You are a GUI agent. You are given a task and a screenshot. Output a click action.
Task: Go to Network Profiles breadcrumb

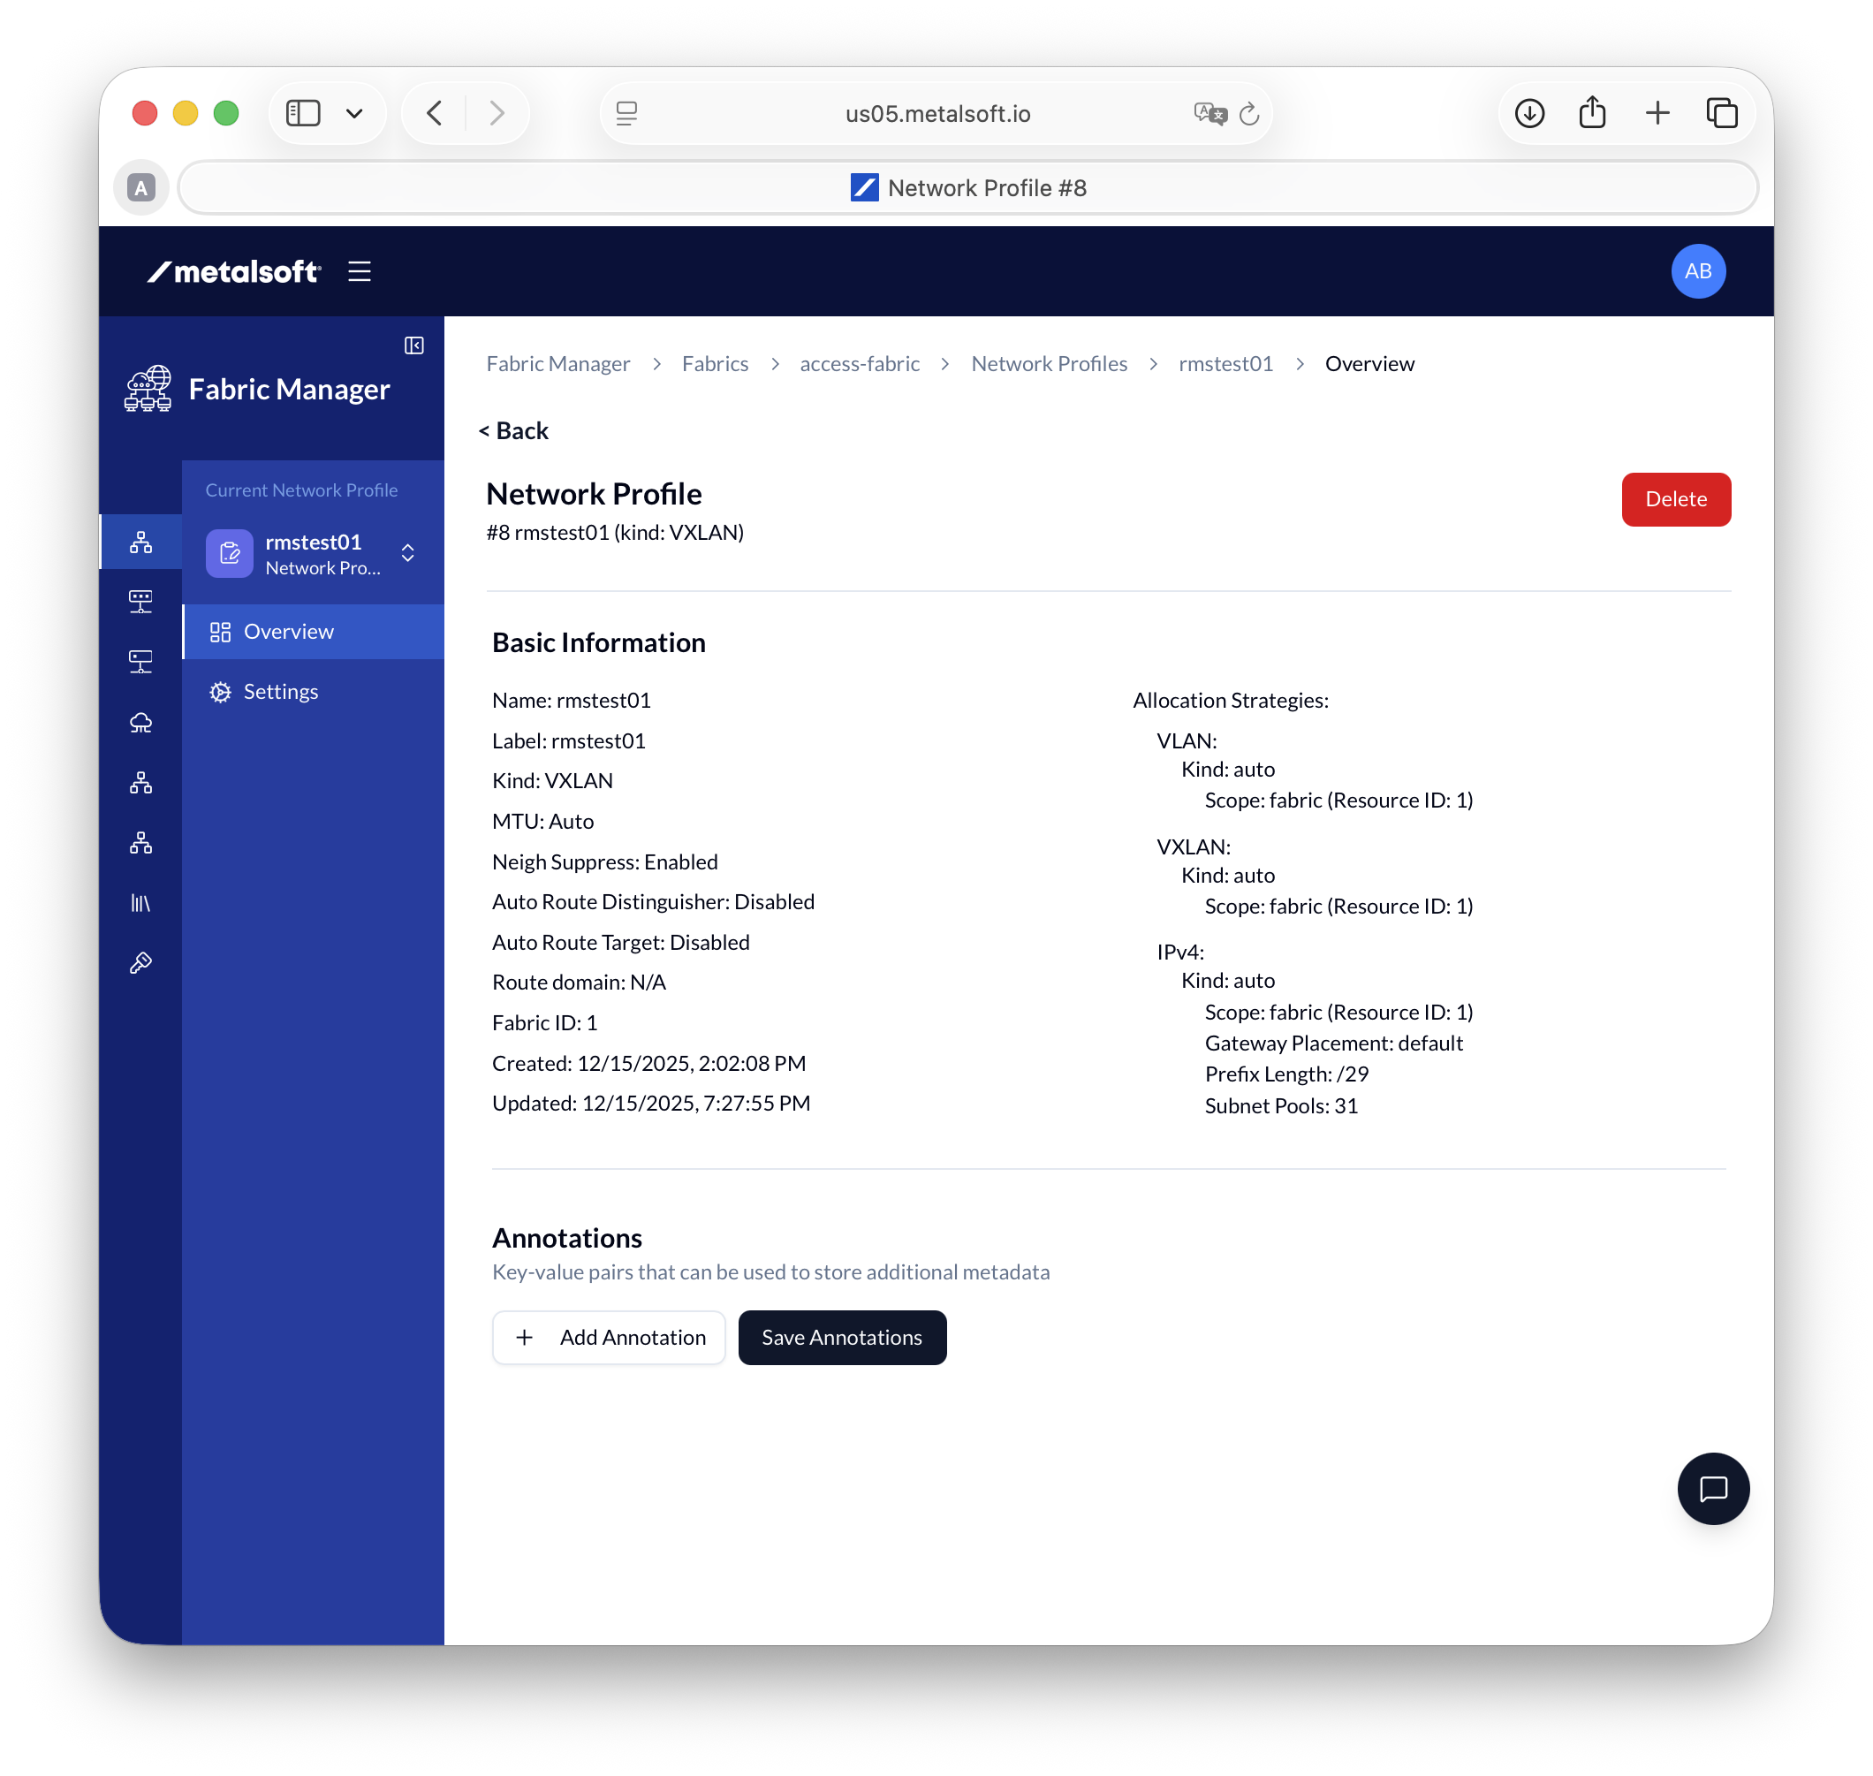click(x=1049, y=363)
